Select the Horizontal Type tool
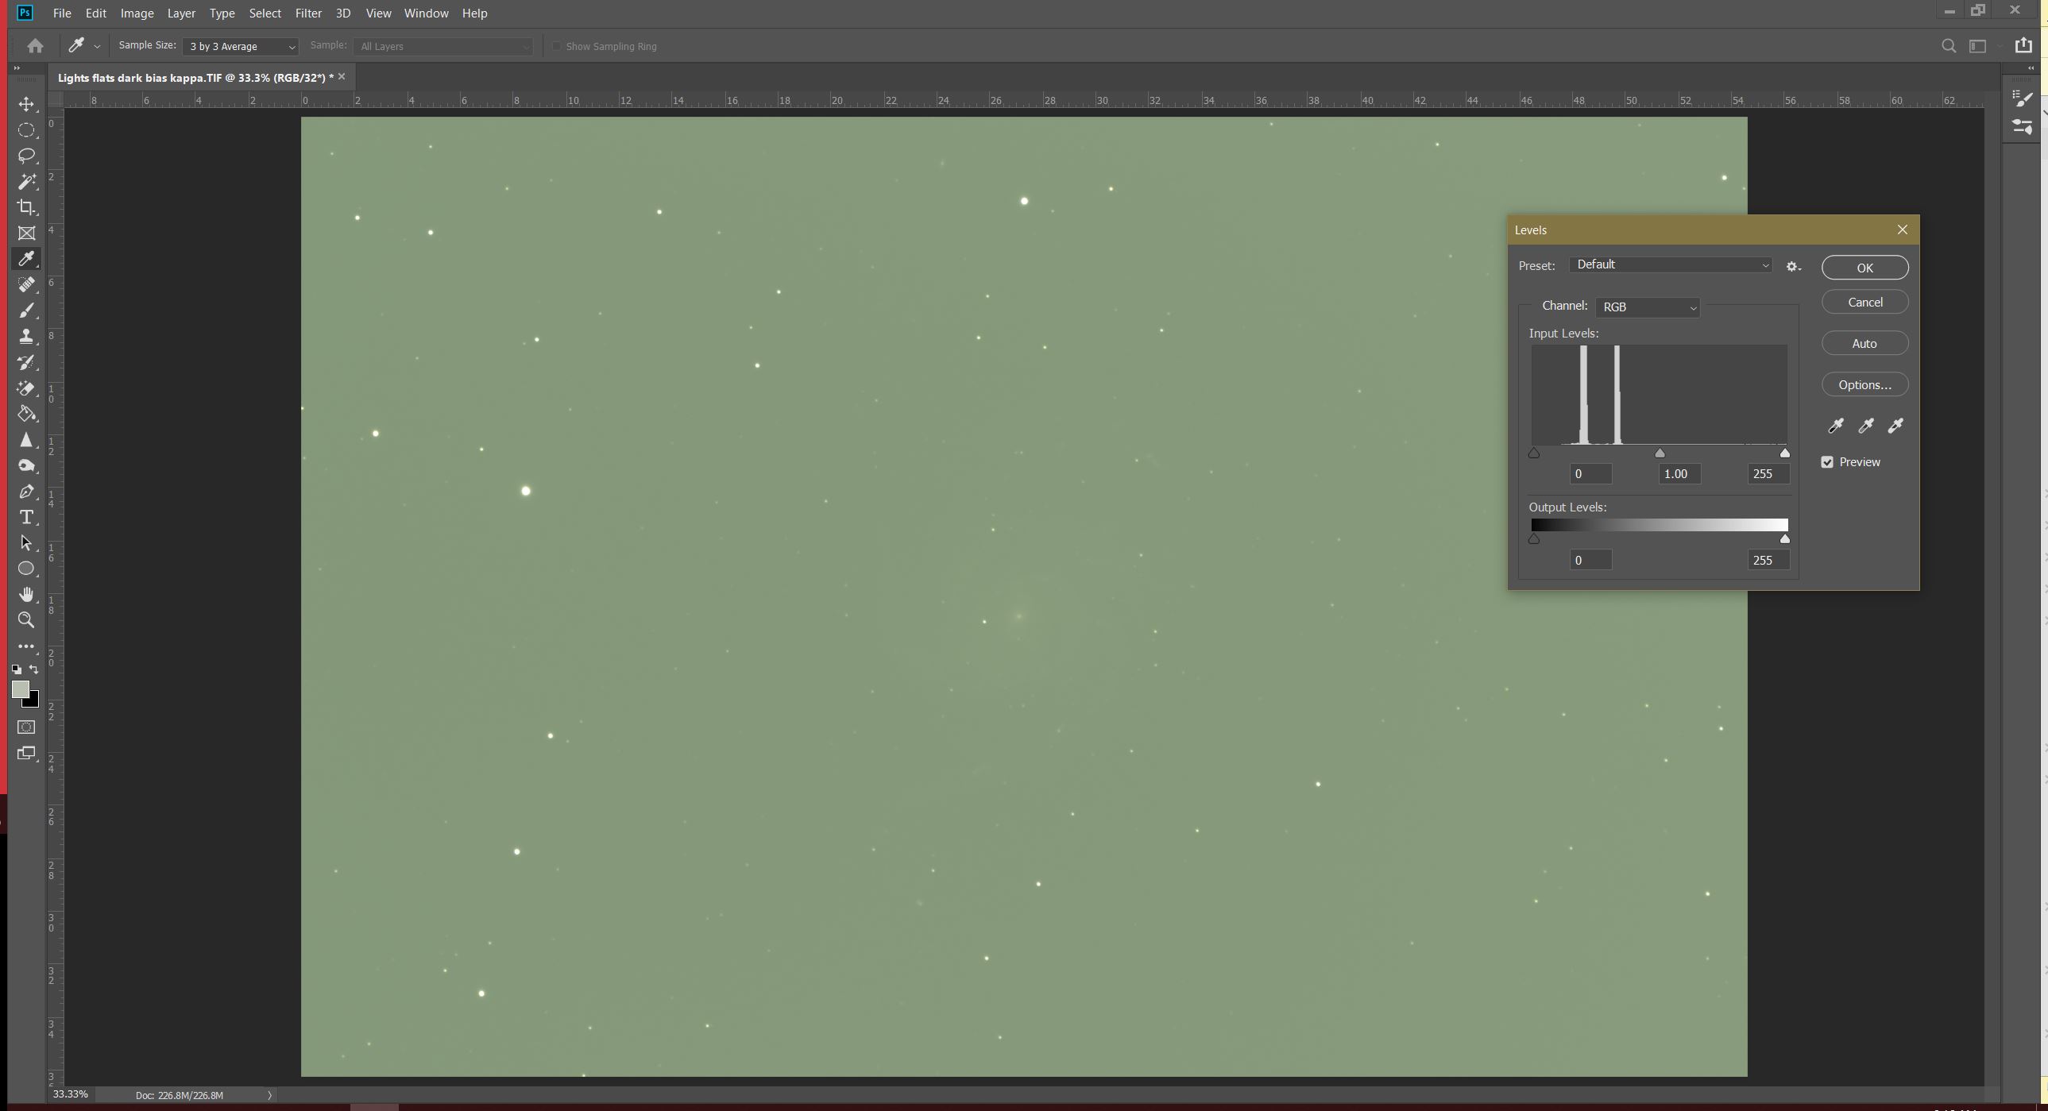The width and height of the screenshot is (2048, 1111). tap(26, 517)
